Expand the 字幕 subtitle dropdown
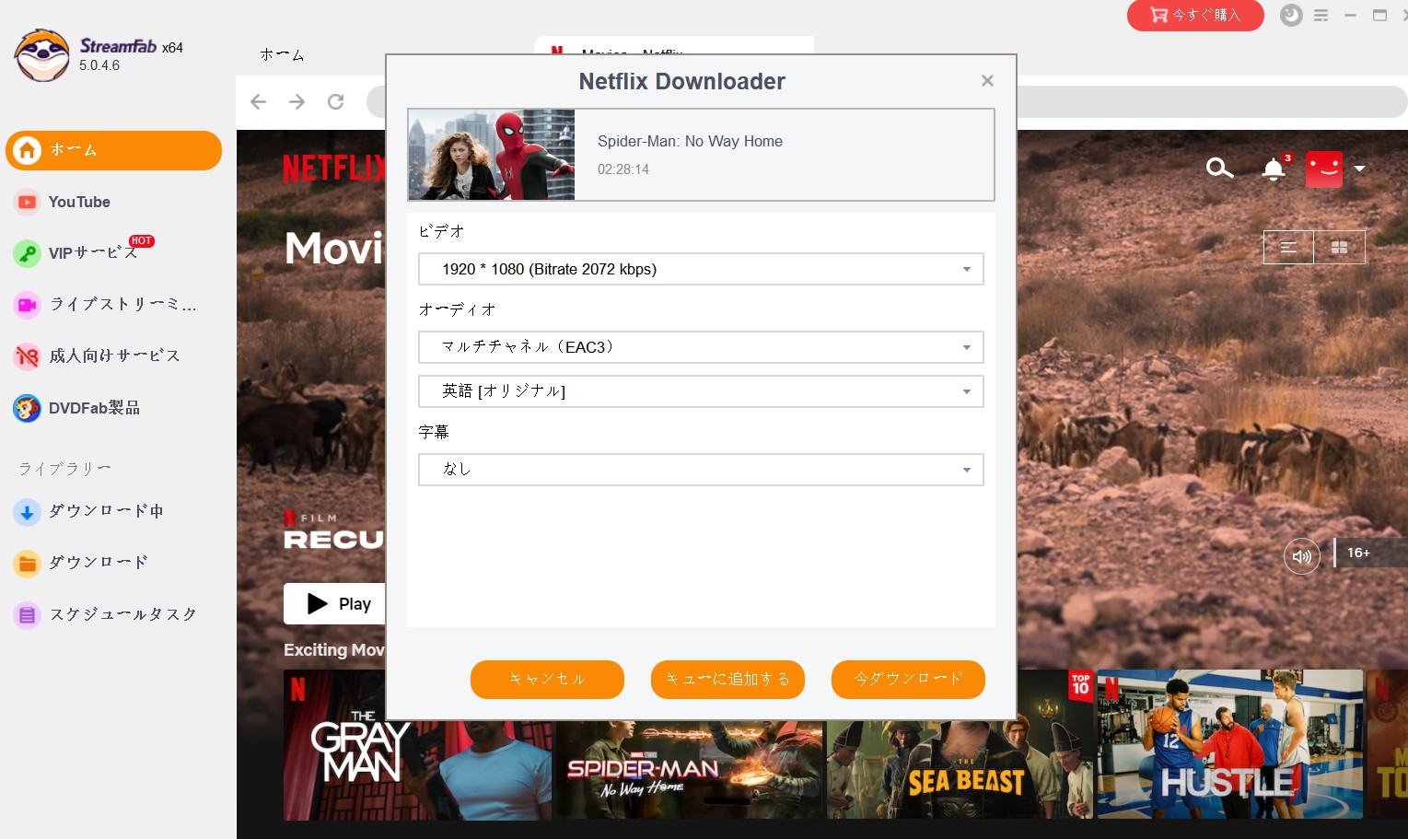 pyautogui.click(x=701, y=470)
